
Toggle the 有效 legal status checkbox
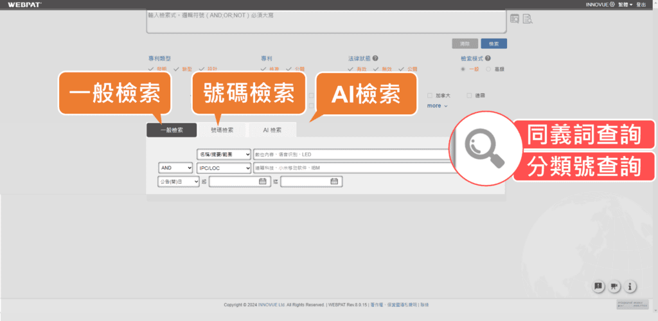click(x=351, y=69)
